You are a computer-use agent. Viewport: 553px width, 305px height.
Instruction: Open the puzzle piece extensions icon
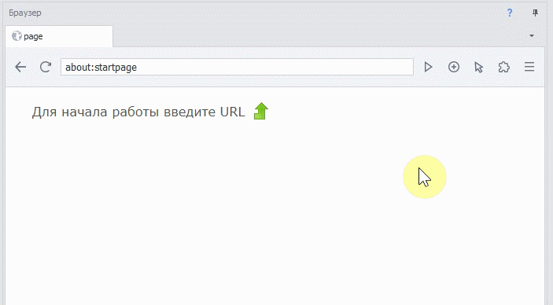[504, 67]
